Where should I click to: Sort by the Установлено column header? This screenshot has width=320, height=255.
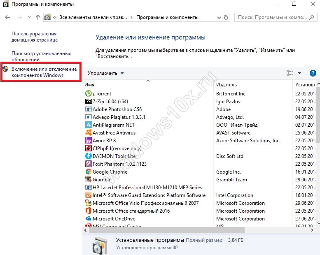click(x=304, y=85)
